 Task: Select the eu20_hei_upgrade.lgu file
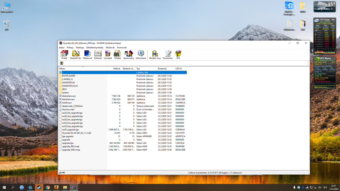click(122, 113)
